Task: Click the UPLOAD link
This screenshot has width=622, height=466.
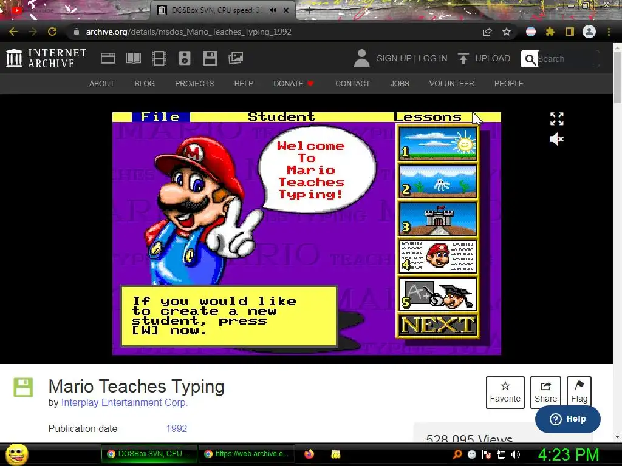Action: coord(484,58)
